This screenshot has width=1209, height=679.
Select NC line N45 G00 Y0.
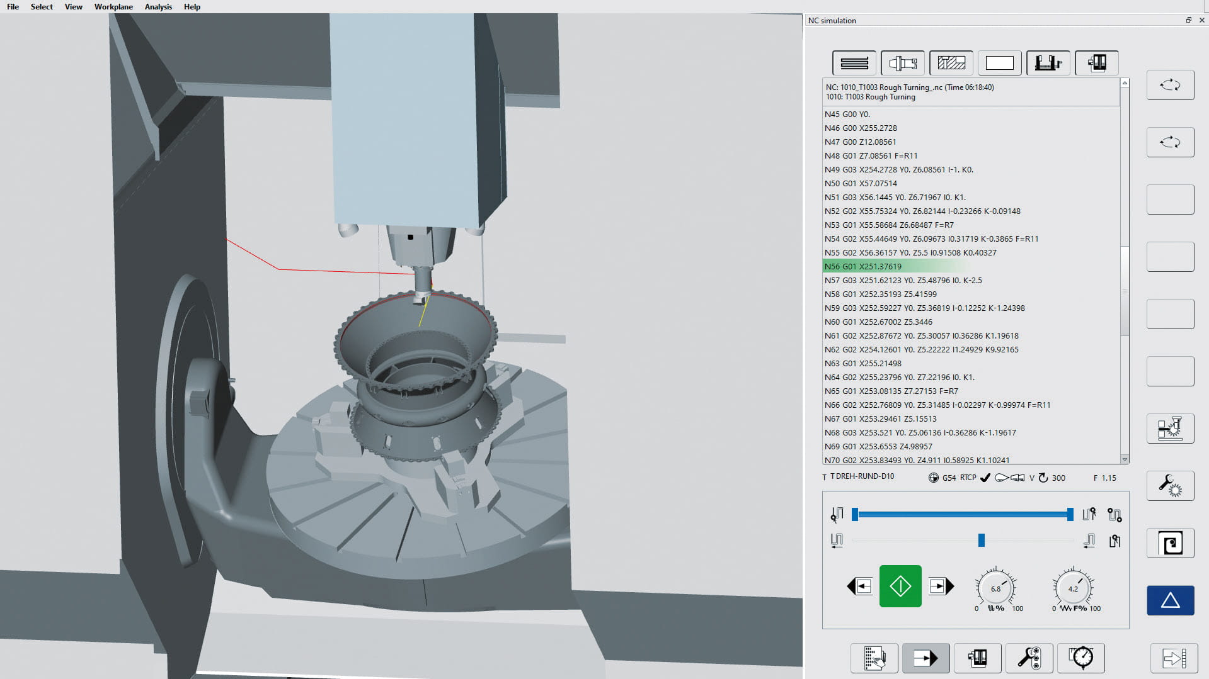coord(971,114)
